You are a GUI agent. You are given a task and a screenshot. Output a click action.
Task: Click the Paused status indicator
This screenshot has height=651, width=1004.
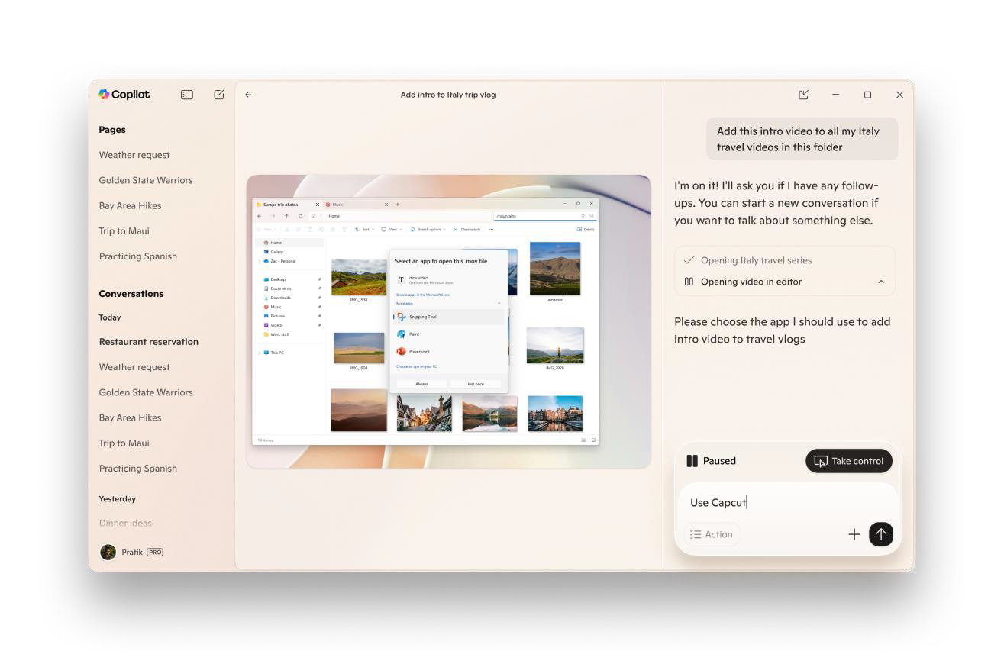[711, 461]
